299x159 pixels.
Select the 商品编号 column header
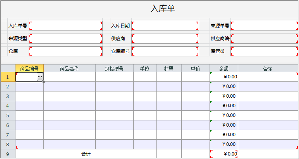(29, 68)
